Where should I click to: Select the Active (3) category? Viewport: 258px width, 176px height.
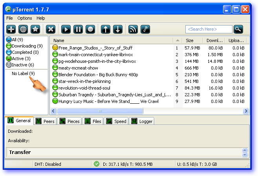(x=18, y=59)
